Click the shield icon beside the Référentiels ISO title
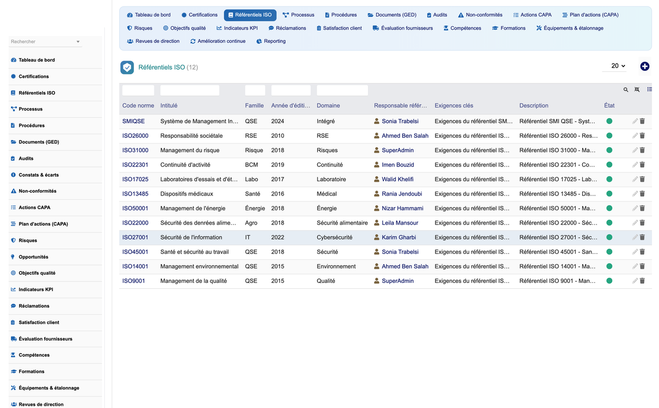Screen dimensions: 659x408 (127, 68)
